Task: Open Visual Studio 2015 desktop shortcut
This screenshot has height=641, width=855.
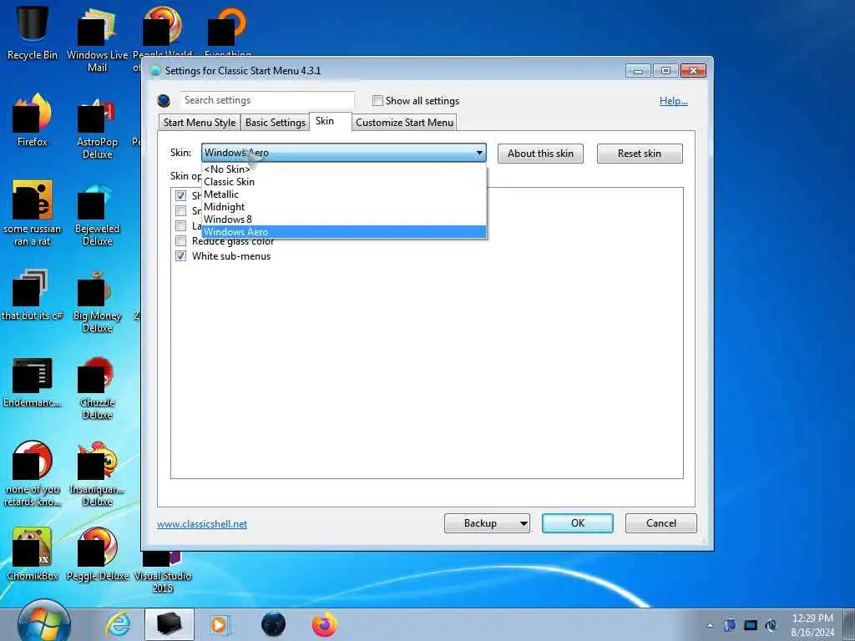Action: (163, 571)
